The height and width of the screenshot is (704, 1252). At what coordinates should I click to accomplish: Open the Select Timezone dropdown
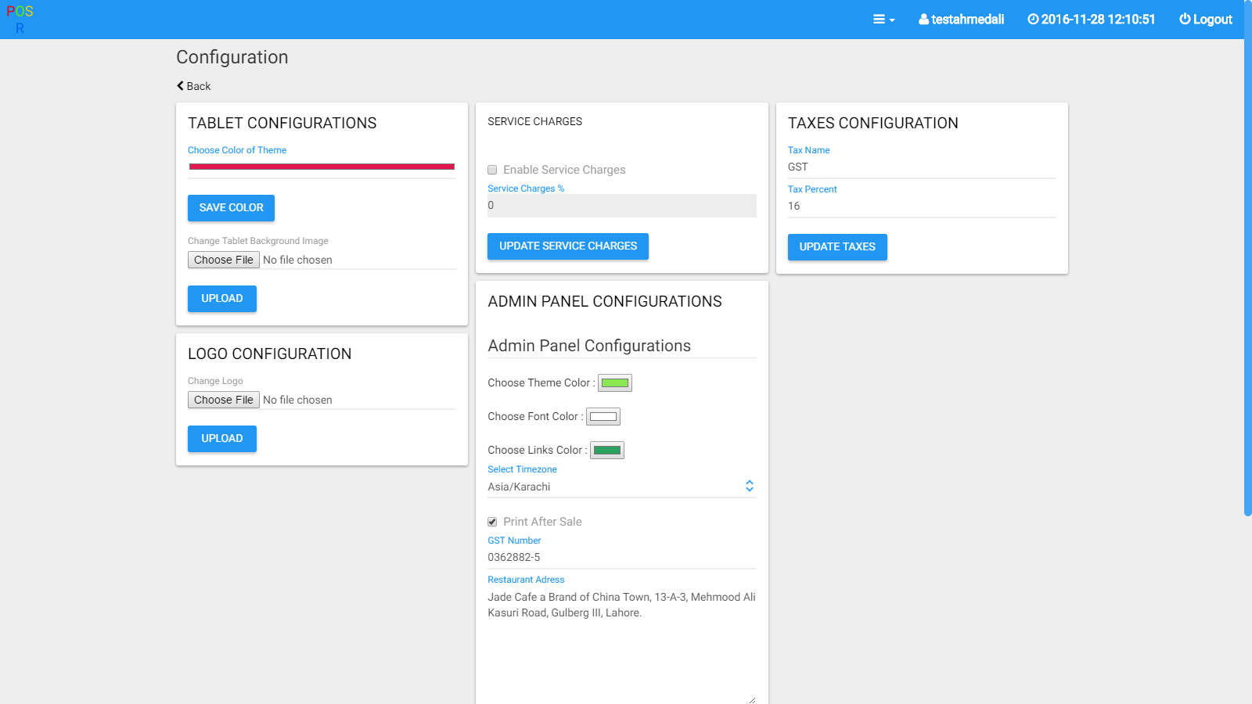[x=621, y=487]
